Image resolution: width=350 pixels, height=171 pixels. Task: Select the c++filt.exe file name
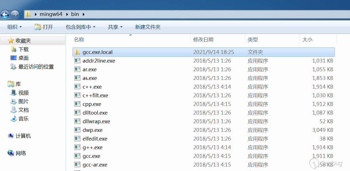click(x=95, y=95)
